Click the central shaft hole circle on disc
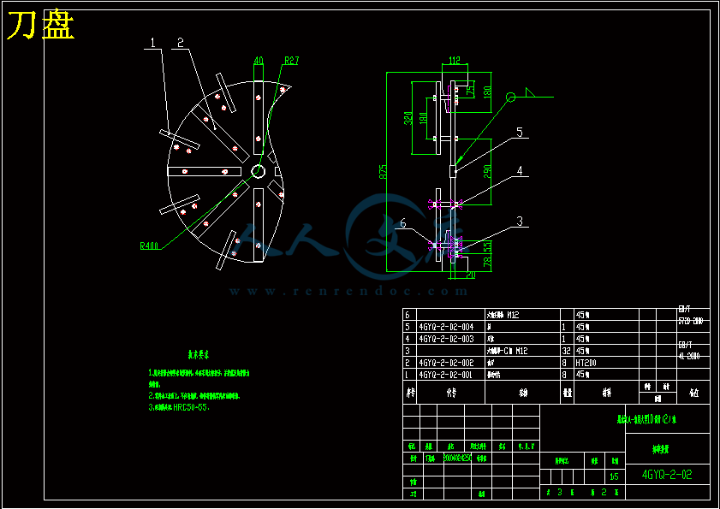The width and height of the screenshot is (720, 509). click(x=258, y=171)
